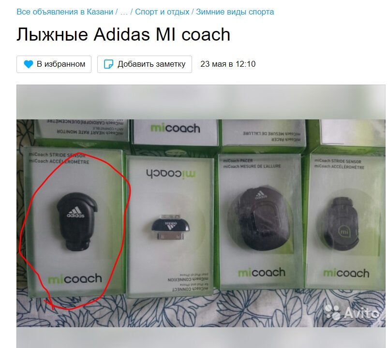Click the listing title Лыжные Adidas MI coach
The image size is (388, 348).
(x=123, y=34)
